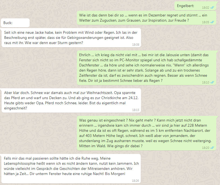
Task: Click the 18:02 timestamp next to Engelbert
Action: (205, 8)
